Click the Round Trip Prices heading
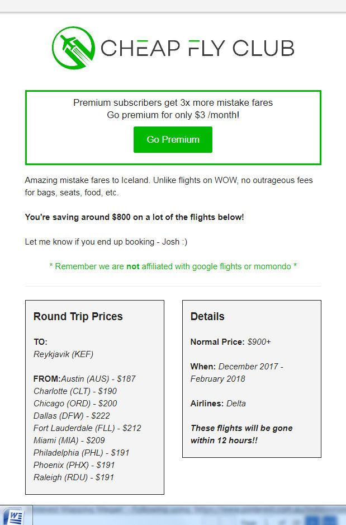This screenshot has height=525, width=346. 78,316
